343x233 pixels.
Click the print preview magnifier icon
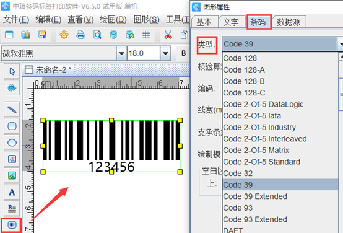tap(97, 35)
